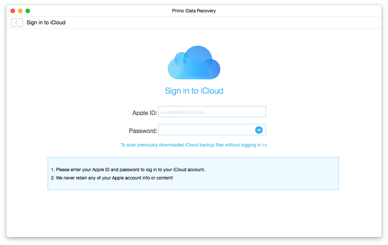Select the 'Sign in to iCloud' blue heading
This screenshot has height=245, width=388.
(x=194, y=91)
